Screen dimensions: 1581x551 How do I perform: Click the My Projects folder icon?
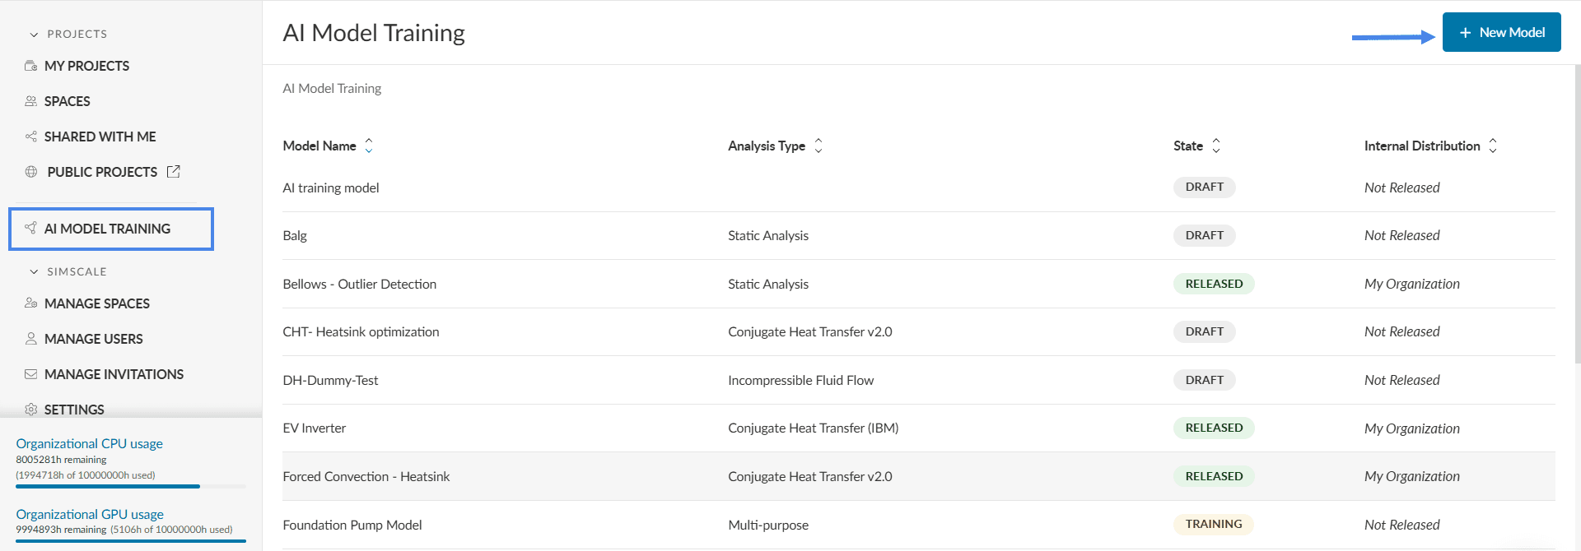point(30,66)
